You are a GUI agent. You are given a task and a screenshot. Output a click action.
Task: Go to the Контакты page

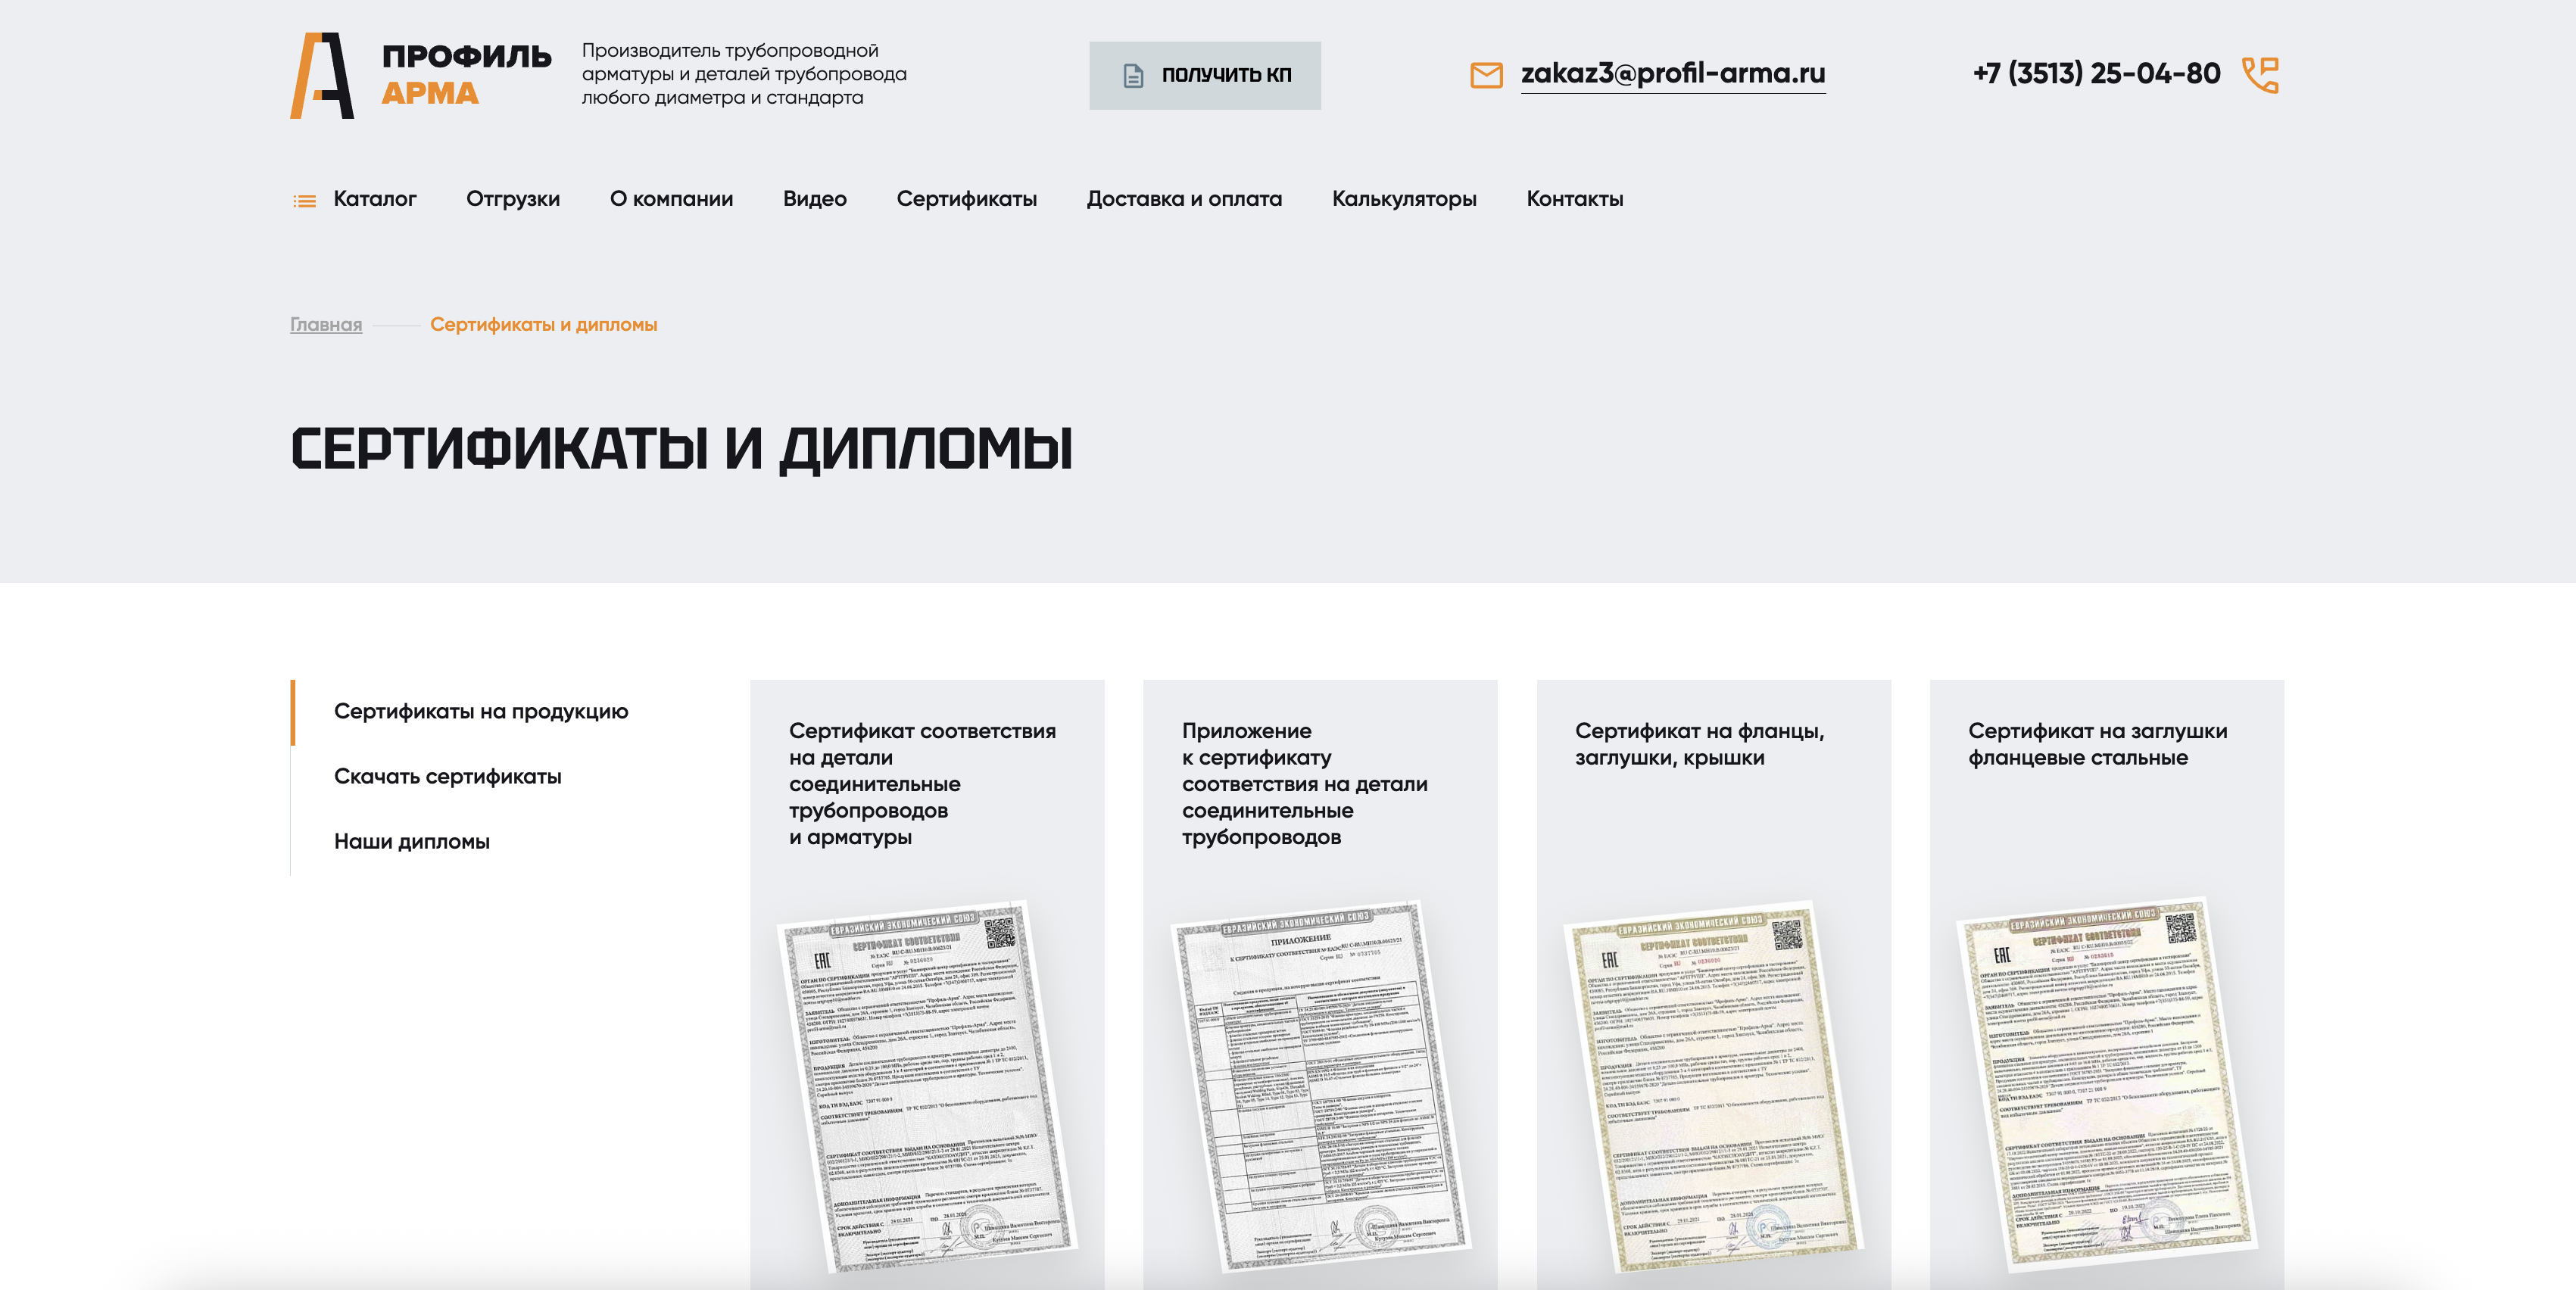click(1574, 199)
